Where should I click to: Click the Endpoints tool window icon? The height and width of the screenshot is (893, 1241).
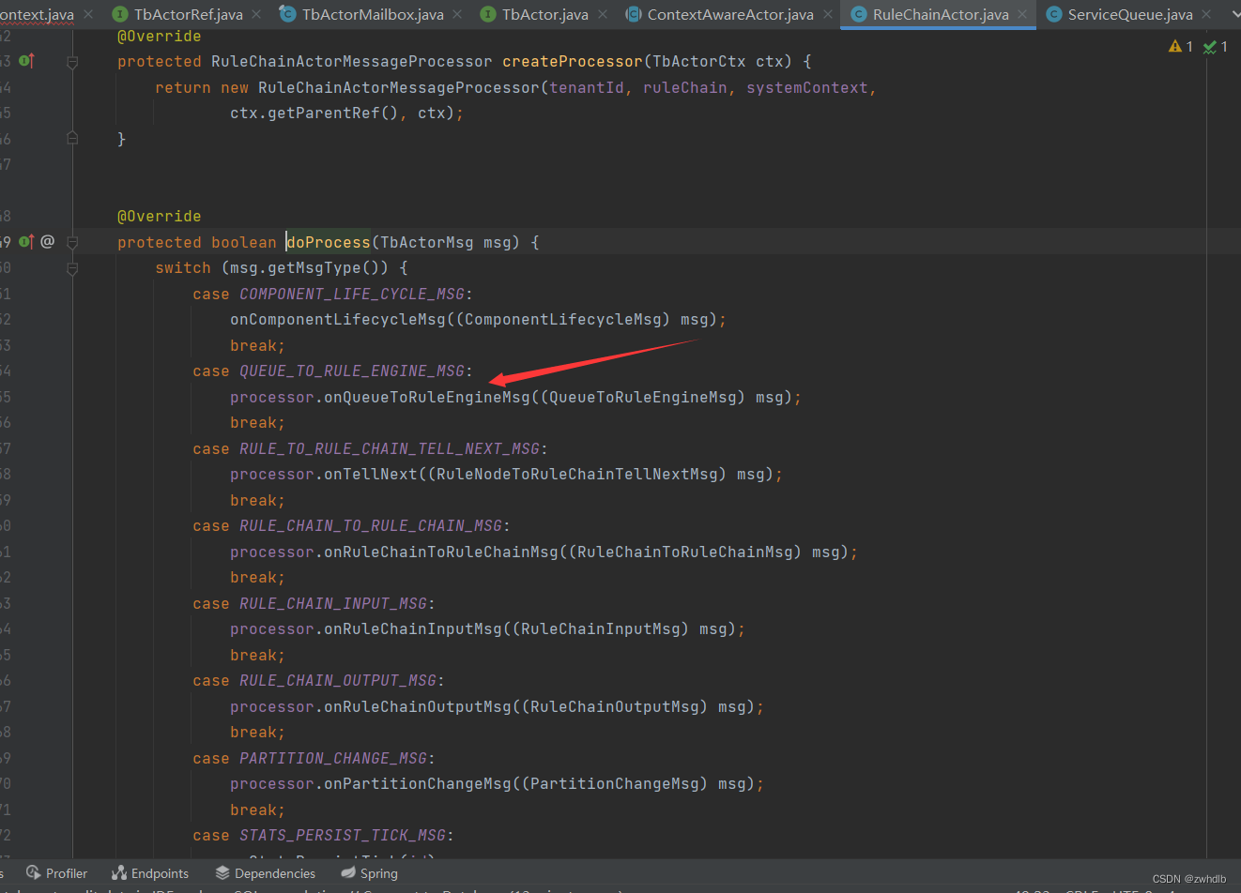point(119,872)
